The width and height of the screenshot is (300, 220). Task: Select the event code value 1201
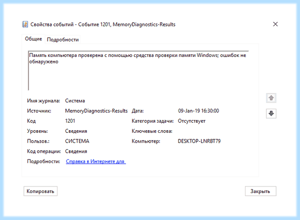tap(70, 121)
